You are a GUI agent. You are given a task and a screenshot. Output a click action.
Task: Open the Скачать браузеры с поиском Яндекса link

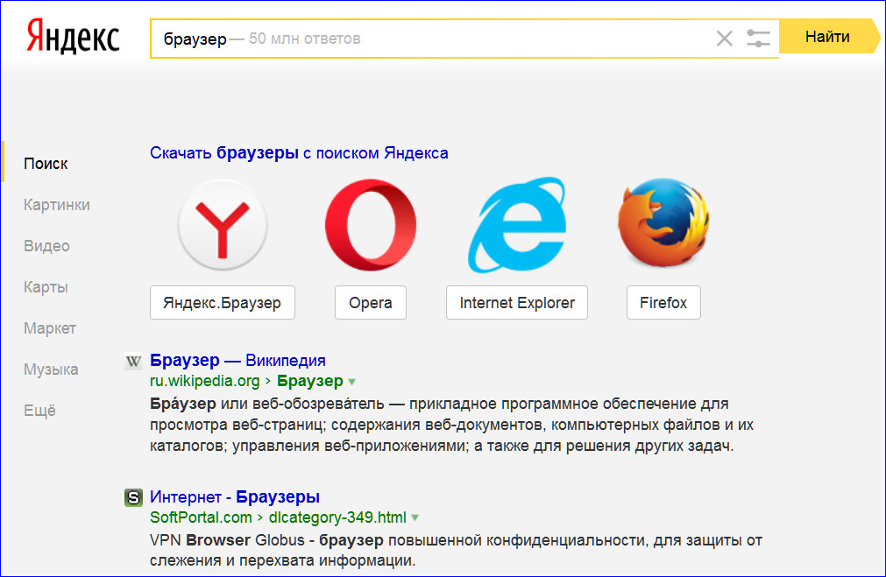299,153
